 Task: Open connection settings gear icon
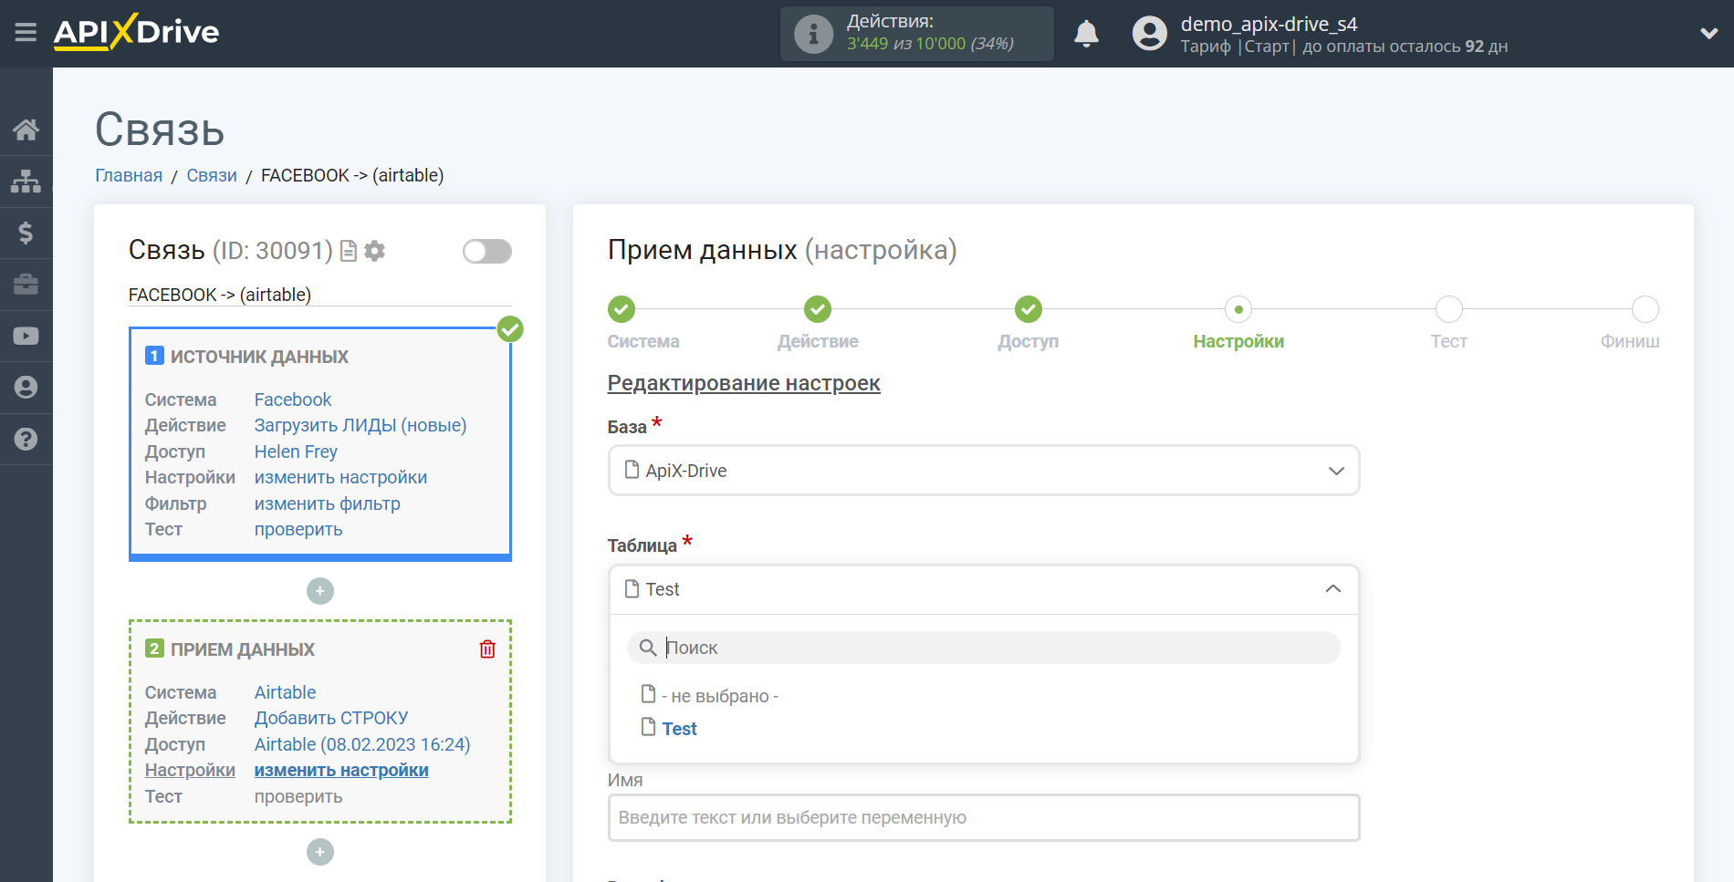pos(374,251)
